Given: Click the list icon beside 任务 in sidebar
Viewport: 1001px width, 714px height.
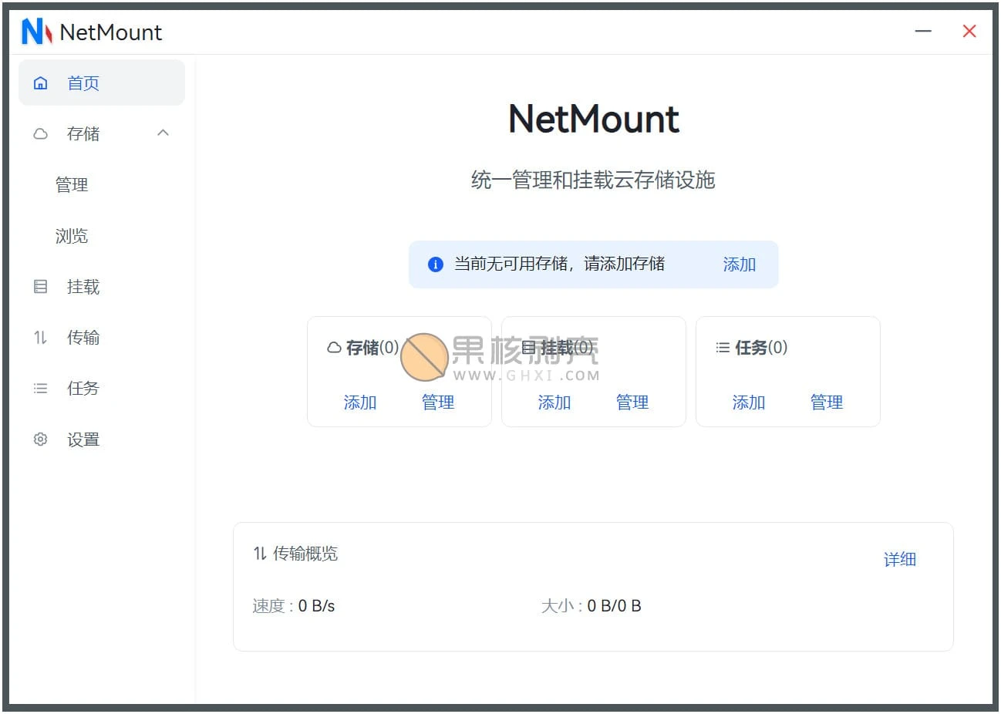Looking at the screenshot, I should 41,389.
